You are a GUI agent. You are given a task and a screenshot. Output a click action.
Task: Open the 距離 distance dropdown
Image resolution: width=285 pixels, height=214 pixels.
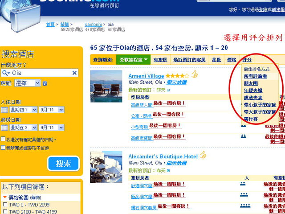pos(27,83)
